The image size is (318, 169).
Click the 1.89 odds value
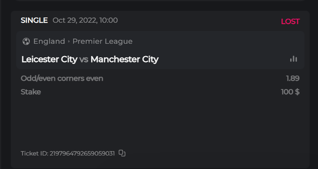coord(293,78)
